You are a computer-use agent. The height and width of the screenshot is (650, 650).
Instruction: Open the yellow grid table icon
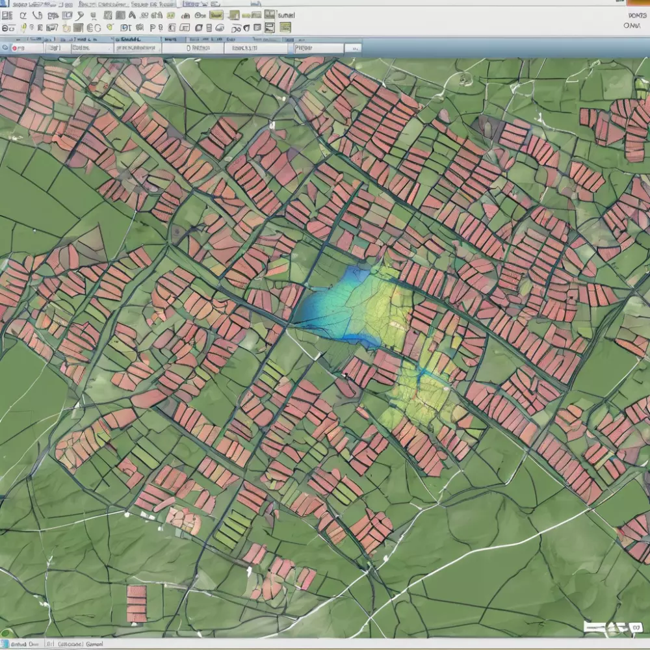(285, 27)
